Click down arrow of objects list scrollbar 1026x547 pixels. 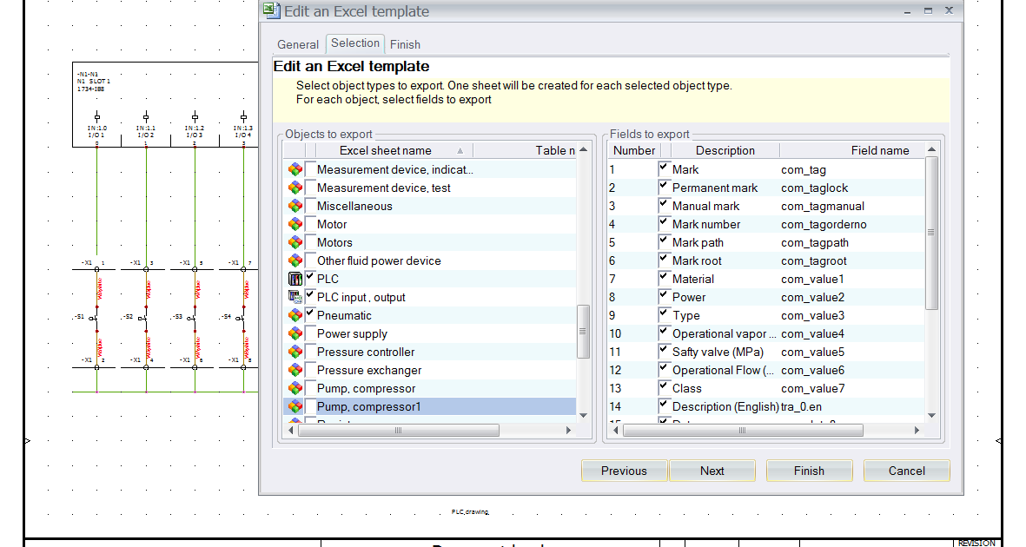tap(583, 416)
